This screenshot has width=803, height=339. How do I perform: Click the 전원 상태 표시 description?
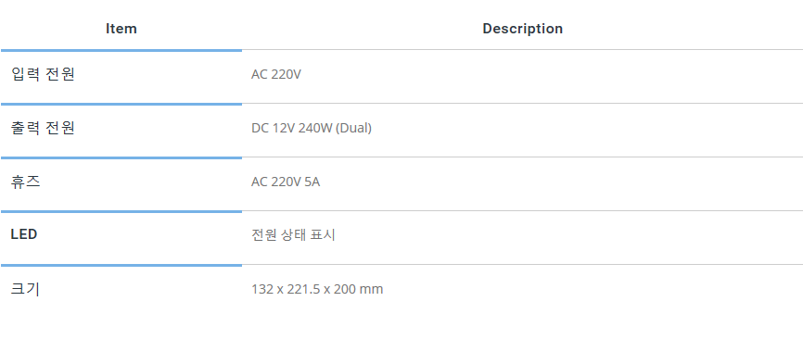[293, 235]
